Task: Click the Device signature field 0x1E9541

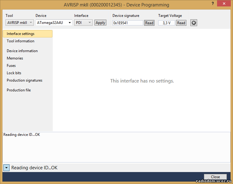Action: [128, 23]
